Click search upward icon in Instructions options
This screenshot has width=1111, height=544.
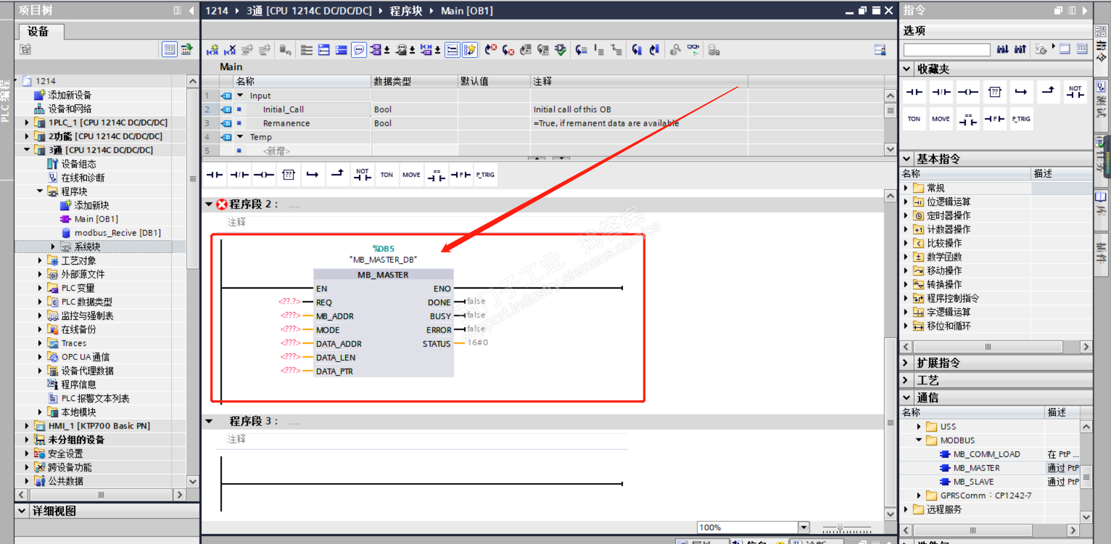(x=1020, y=49)
